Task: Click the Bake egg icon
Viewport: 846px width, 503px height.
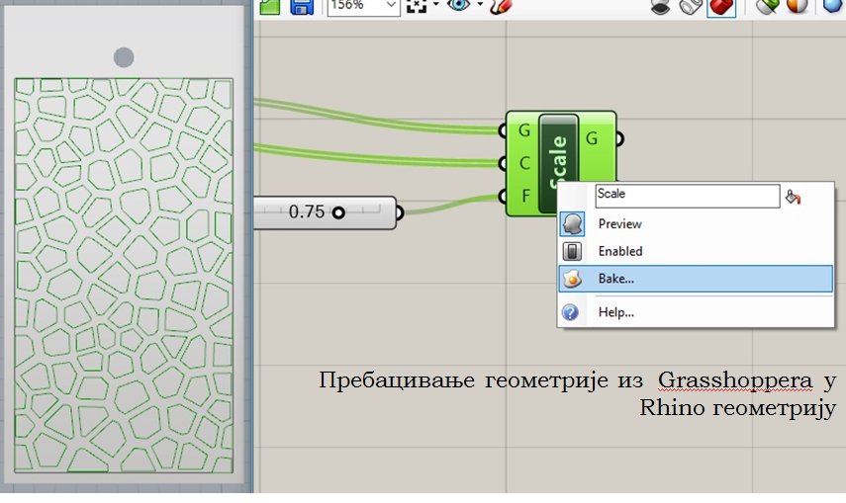Action: point(572,279)
